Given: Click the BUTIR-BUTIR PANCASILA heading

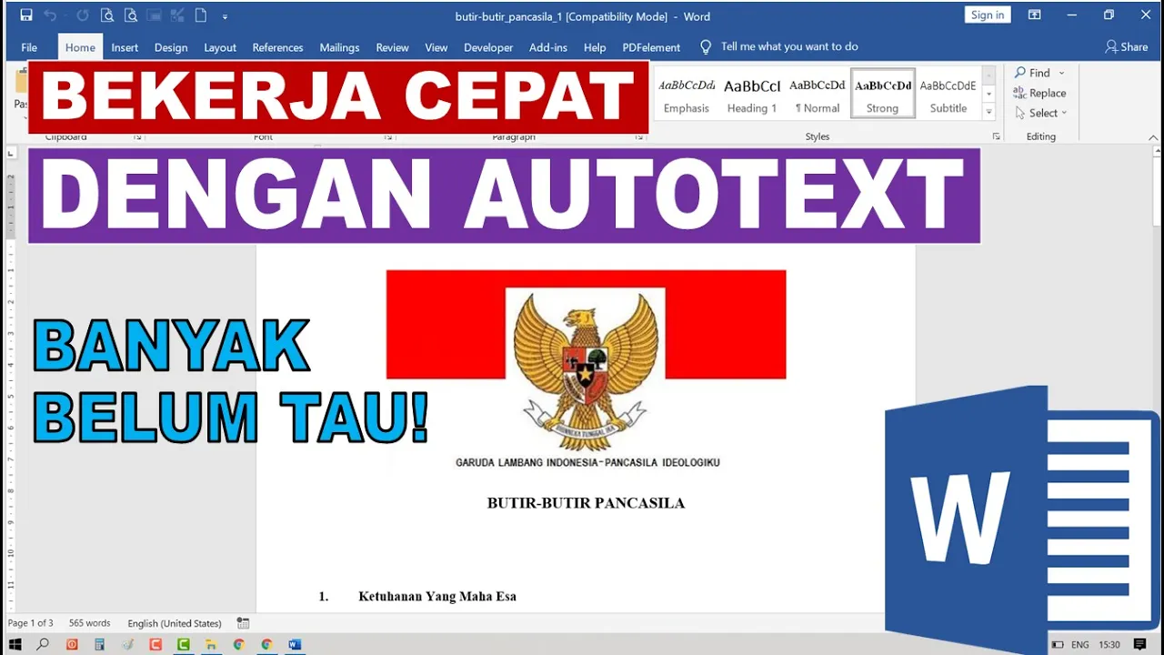Looking at the screenshot, I should click(x=586, y=503).
